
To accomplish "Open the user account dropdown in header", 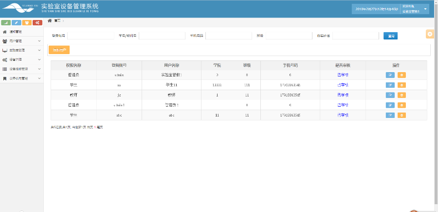I will (x=425, y=9).
